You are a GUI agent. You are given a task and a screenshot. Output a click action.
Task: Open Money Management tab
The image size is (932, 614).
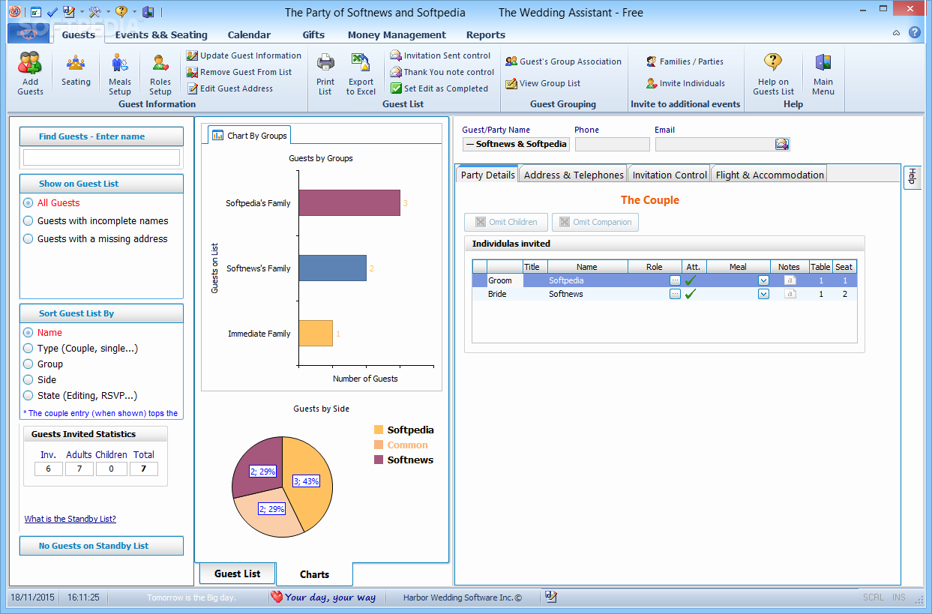[x=397, y=34]
